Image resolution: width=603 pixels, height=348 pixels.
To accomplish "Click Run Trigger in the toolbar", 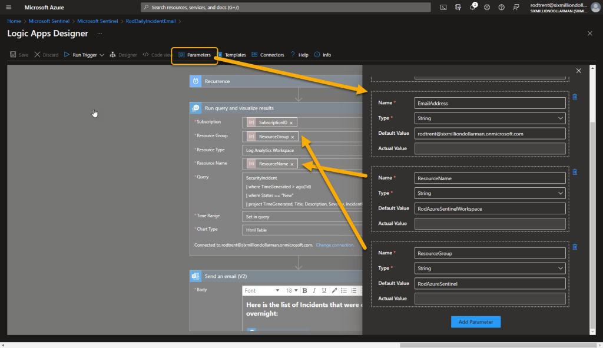I will (80, 55).
